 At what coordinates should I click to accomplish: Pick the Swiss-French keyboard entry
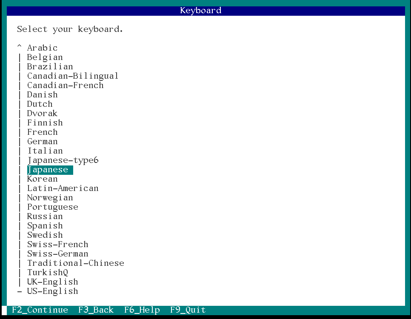[58, 245]
